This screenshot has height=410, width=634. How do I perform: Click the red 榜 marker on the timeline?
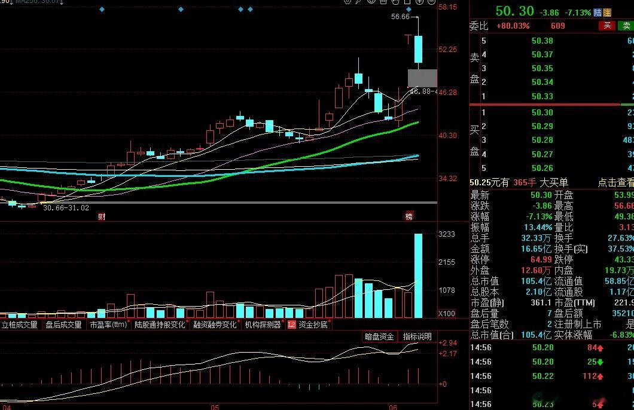pyautogui.click(x=409, y=216)
